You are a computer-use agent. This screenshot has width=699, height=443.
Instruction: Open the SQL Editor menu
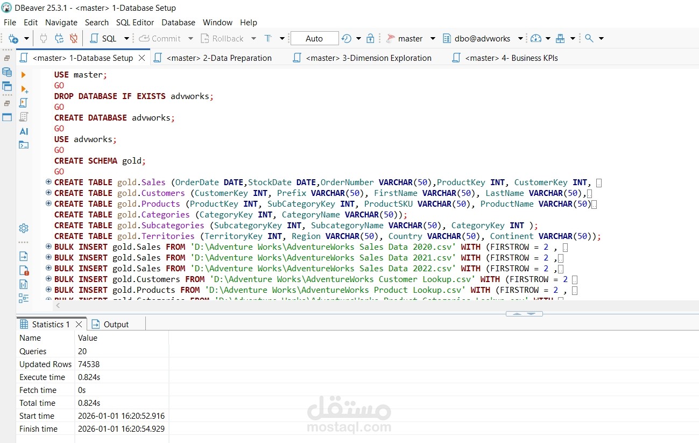pyautogui.click(x=135, y=22)
